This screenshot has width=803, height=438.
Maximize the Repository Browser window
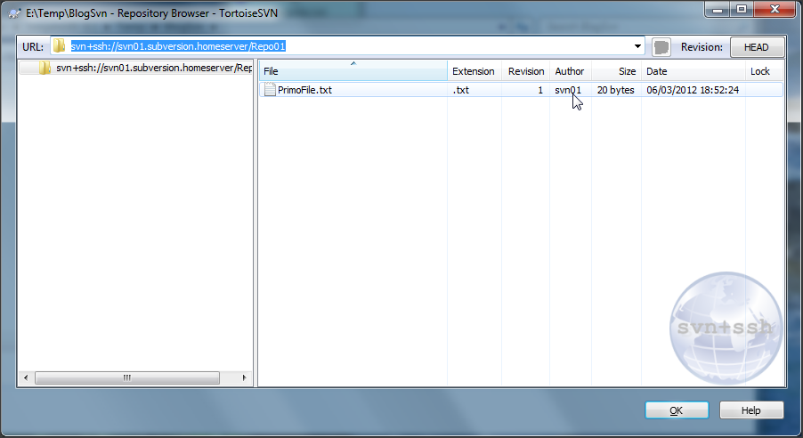pos(742,9)
